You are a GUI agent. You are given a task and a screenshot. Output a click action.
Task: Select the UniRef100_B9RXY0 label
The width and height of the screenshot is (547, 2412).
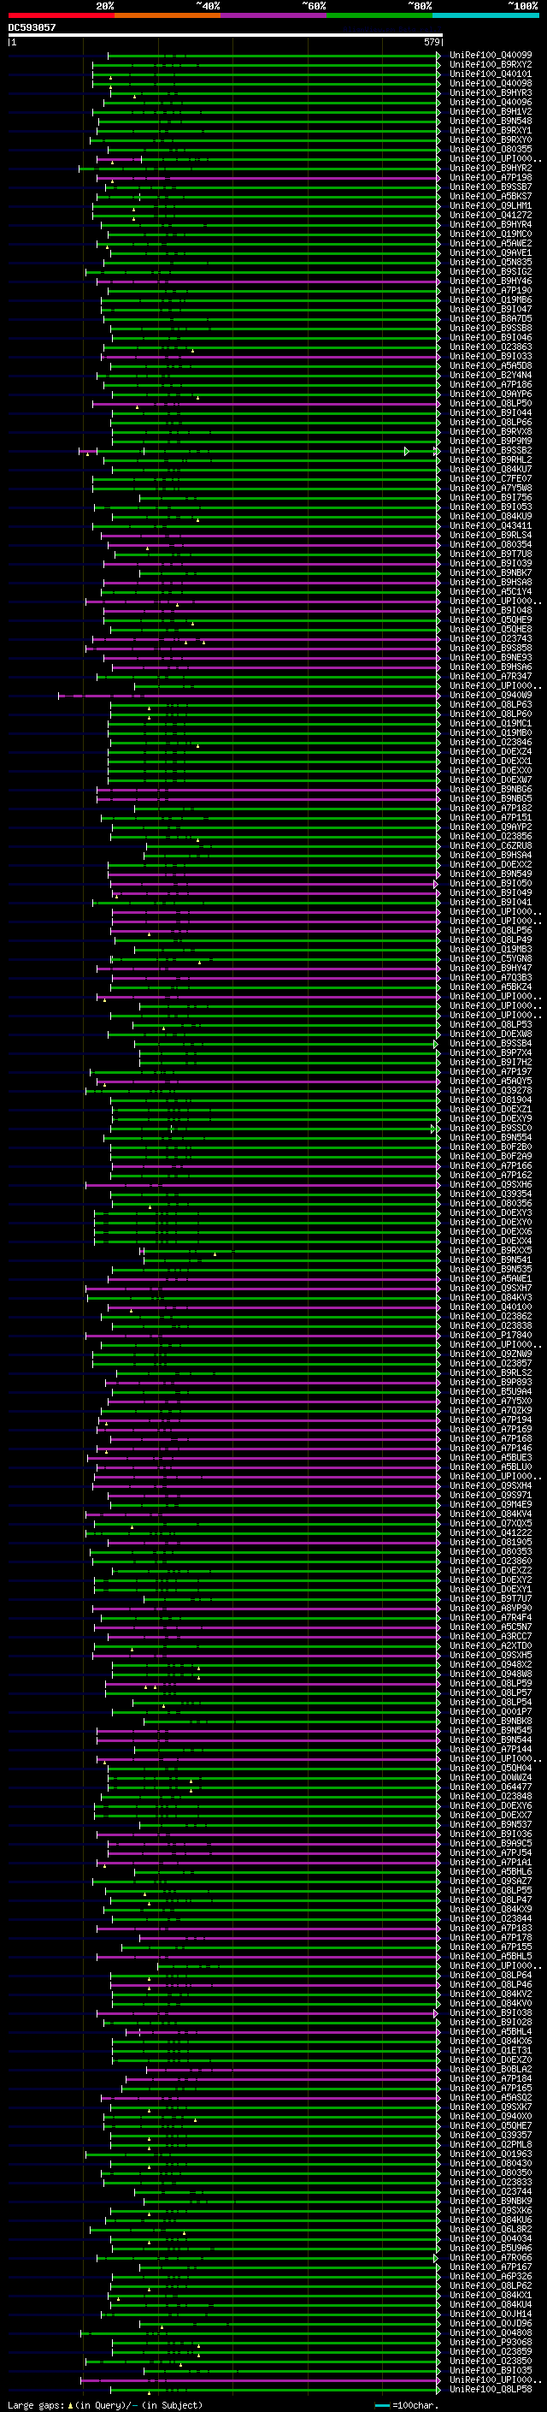pos(491,139)
